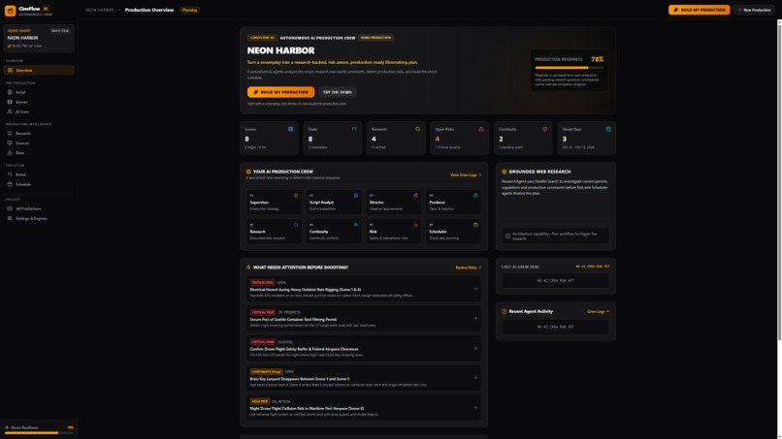The height and width of the screenshot is (439, 782).
Task: Click the Research agent magnifier icon
Action: [x=296, y=225]
